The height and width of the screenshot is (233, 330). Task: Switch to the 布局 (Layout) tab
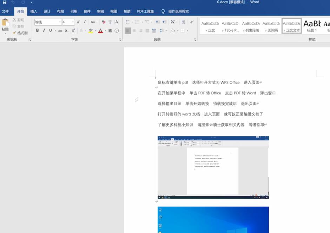click(60, 11)
